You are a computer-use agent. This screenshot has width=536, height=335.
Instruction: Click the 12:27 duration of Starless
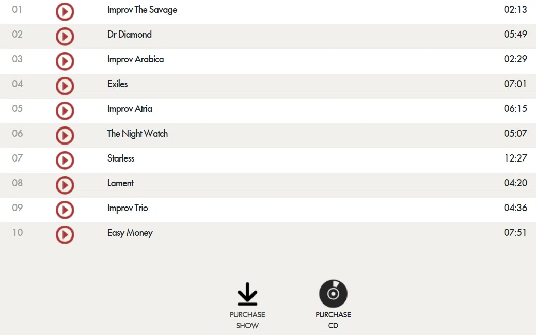pos(515,158)
